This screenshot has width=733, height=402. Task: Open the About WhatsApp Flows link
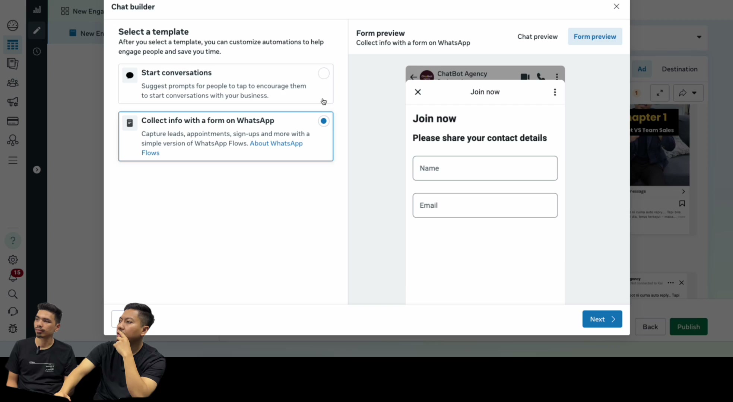click(x=222, y=148)
